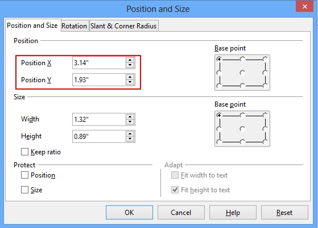Increase Width using the up spinner
318x228 pixels.
(130, 117)
